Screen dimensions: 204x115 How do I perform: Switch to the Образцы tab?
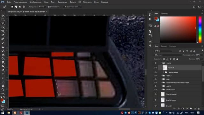pyautogui.click(x=164, y=13)
